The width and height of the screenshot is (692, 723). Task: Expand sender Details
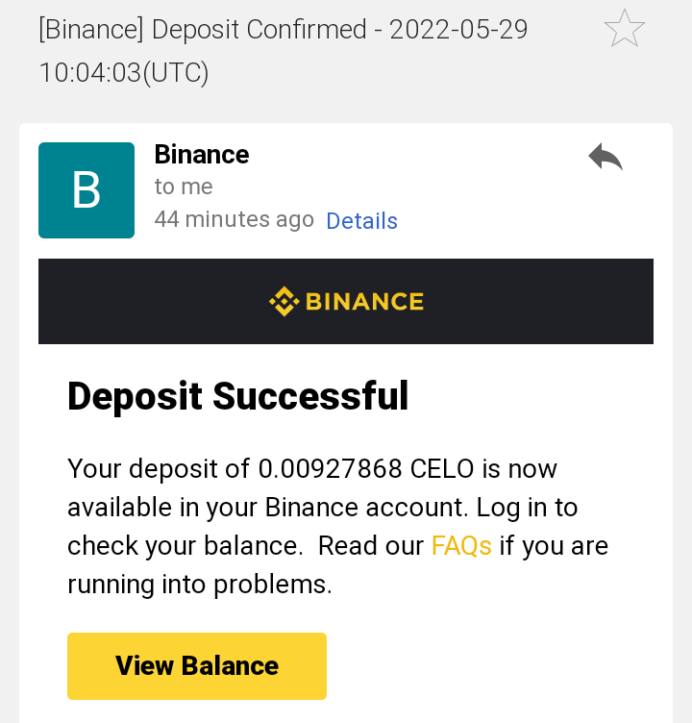[x=361, y=221]
